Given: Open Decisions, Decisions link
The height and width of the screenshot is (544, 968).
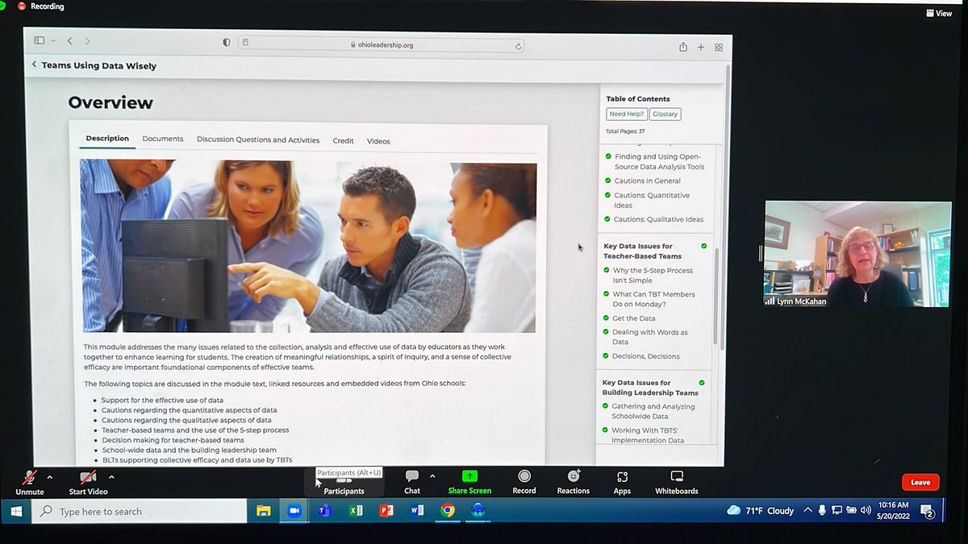Looking at the screenshot, I should click(x=645, y=356).
